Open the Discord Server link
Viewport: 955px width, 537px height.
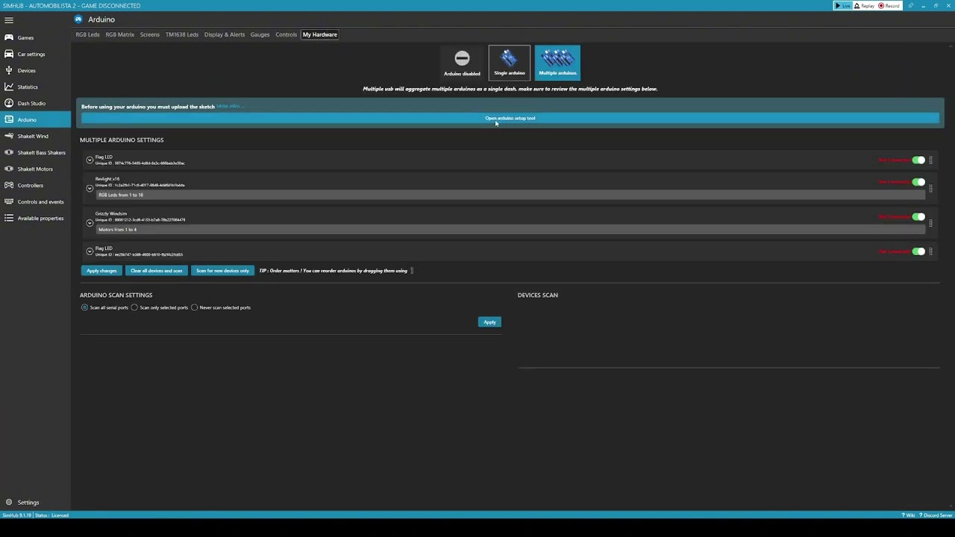[936, 515]
